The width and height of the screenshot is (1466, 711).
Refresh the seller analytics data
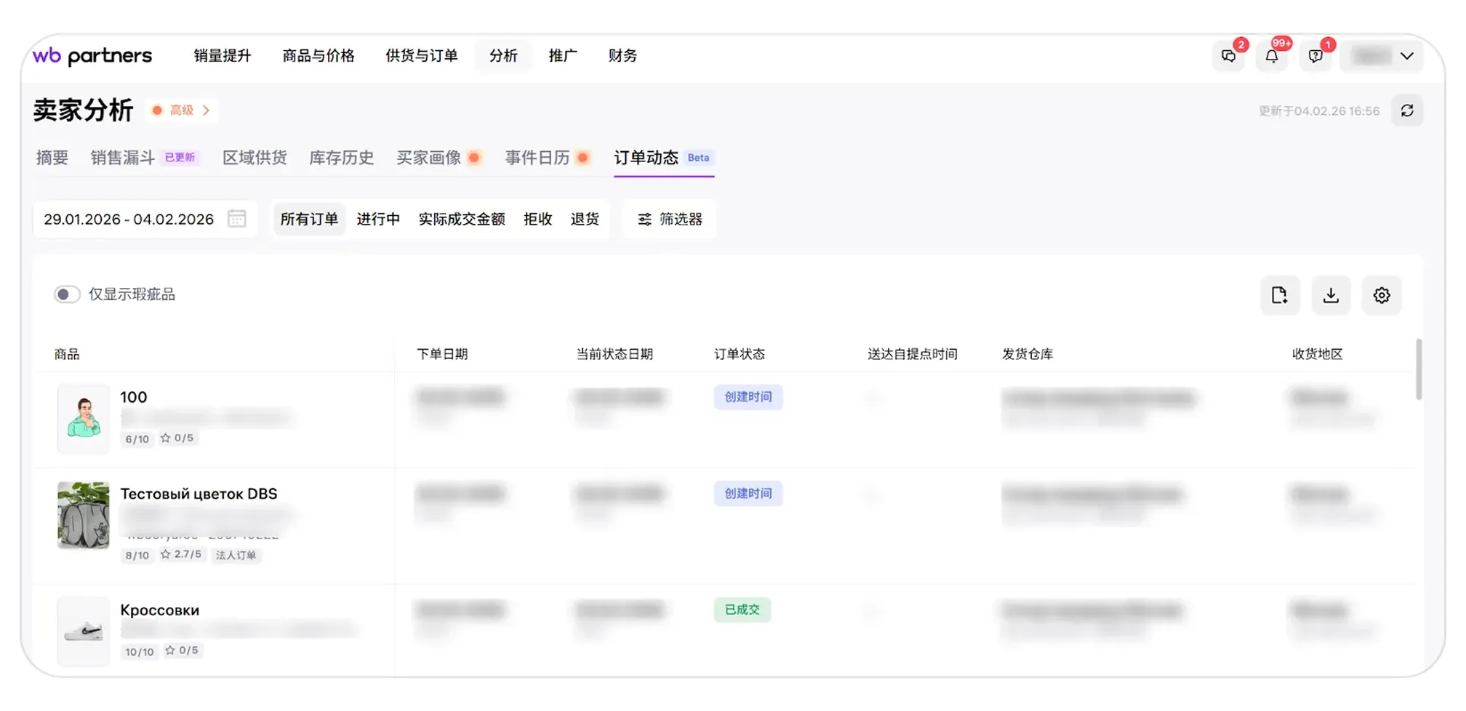pyautogui.click(x=1407, y=111)
